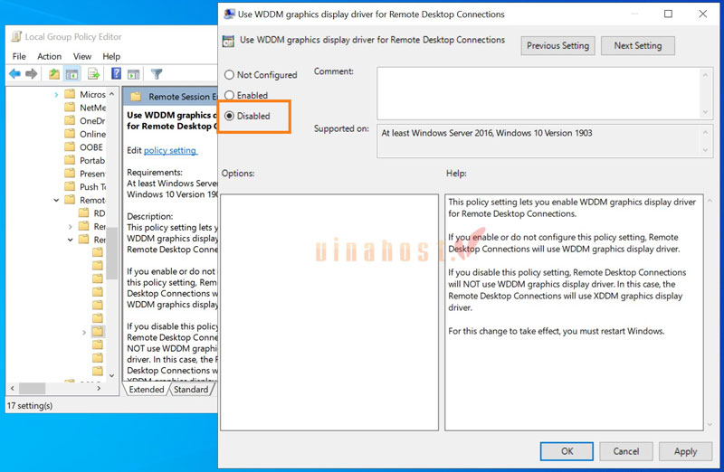This screenshot has height=472, width=724.
Task: Click the policy setting icon beside dialog heading
Action: 228,41
